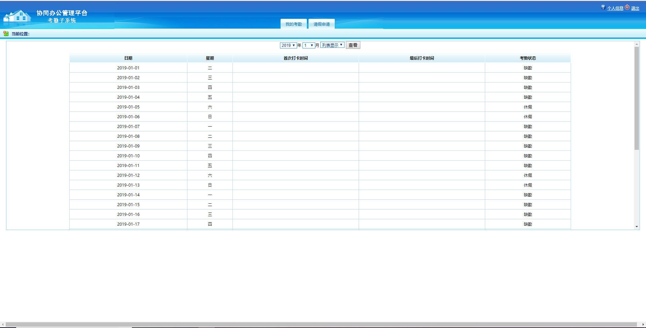Image resolution: width=646 pixels, height=328 pixels.
Task: Select the 2019-01-08 date cell
Action: click(128, 136)
